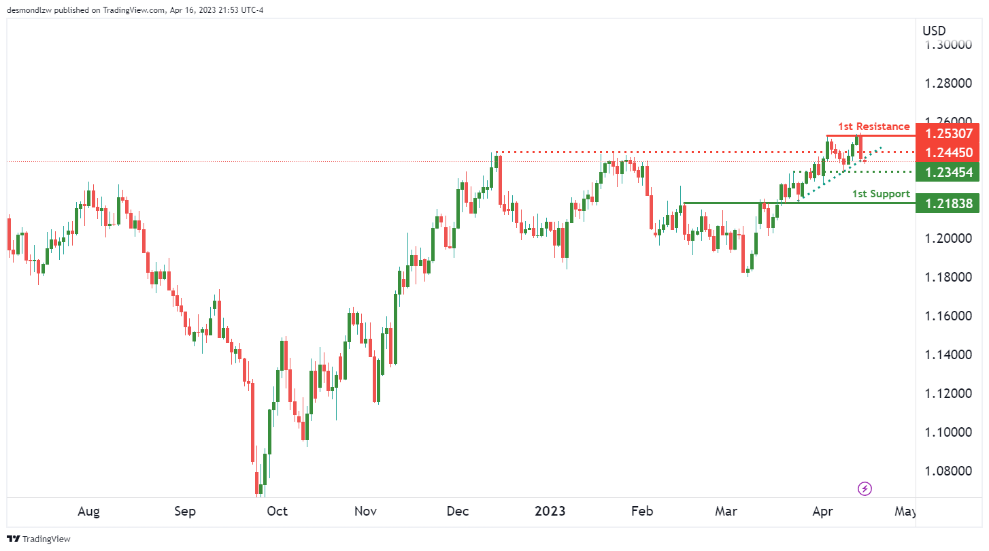This screenshot has width=989, height=551.
Task: Click the Aug label on time axis
Action: 89,512
